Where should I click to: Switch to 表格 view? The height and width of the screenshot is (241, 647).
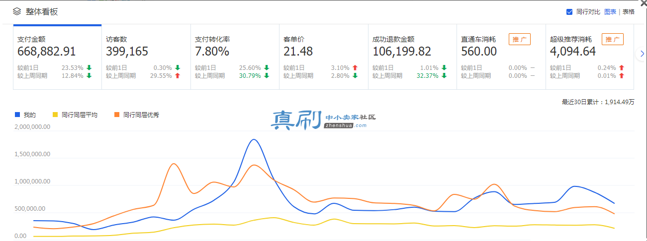(x=628, y=12)
